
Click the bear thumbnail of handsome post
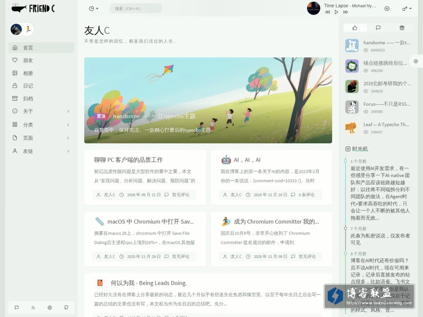click(x=352, y=46)
